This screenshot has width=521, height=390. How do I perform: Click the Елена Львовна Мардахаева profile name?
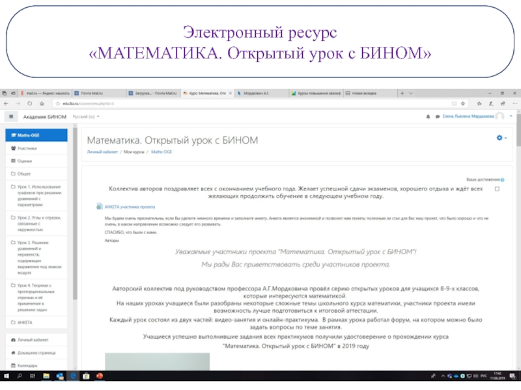tap(468, 116)
